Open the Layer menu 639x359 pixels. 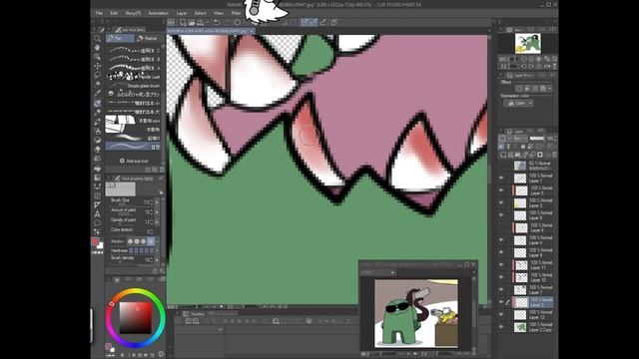[182, 13]
